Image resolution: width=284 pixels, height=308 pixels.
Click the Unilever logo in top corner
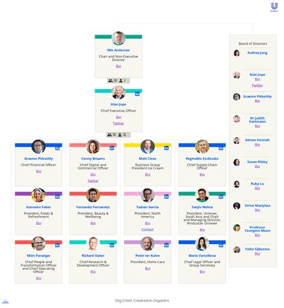(x=274, y=7)
